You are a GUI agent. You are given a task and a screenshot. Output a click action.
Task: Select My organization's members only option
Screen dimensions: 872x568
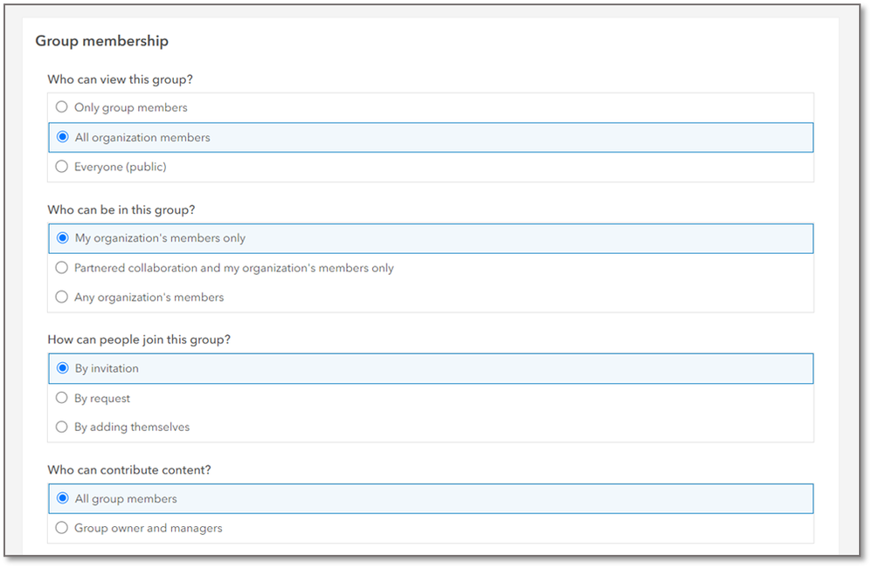tap(61, 237)
